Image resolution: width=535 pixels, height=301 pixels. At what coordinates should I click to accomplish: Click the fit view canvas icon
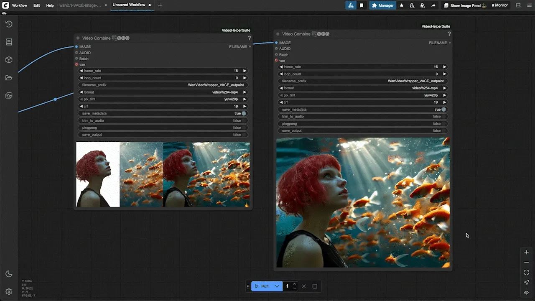click(527, 273)
